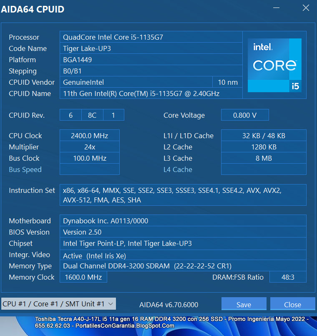317x336 pixels.
Task: Click the empty L4 Cache field
Action: (264, 169)
